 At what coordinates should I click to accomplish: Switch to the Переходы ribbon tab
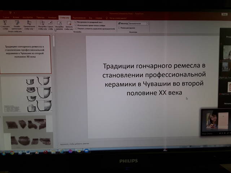(x=40, y=18)
